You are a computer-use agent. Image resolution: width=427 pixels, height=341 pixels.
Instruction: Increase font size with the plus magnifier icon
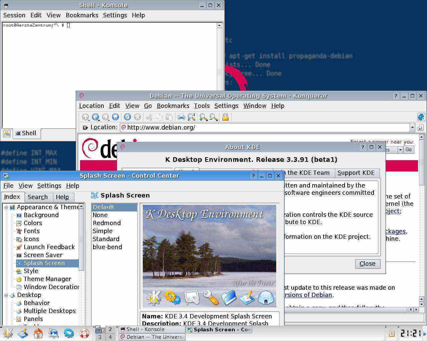pyautogui.click(x=203, y=117)
